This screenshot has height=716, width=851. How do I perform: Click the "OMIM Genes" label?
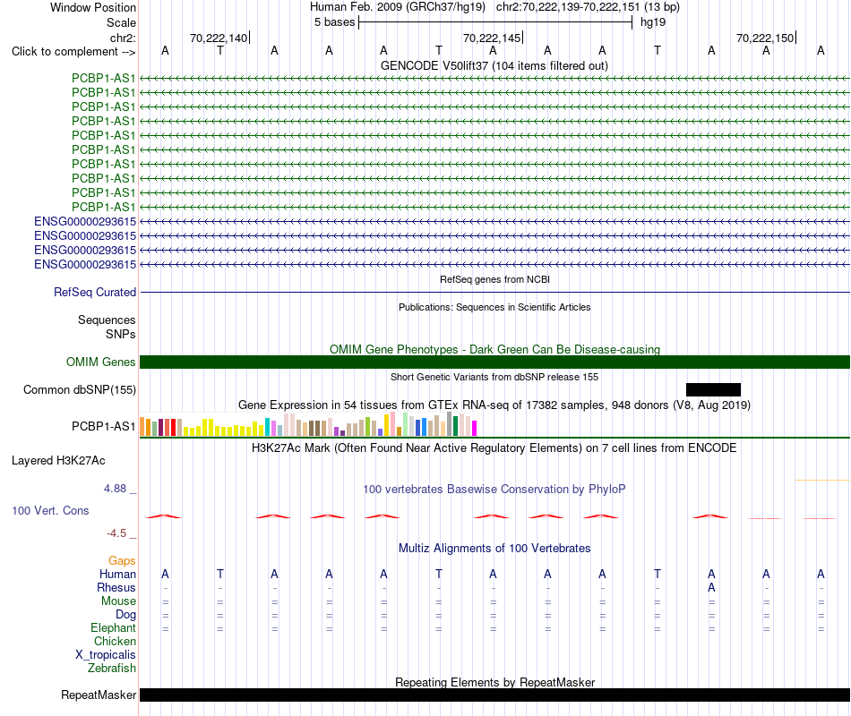100,362
